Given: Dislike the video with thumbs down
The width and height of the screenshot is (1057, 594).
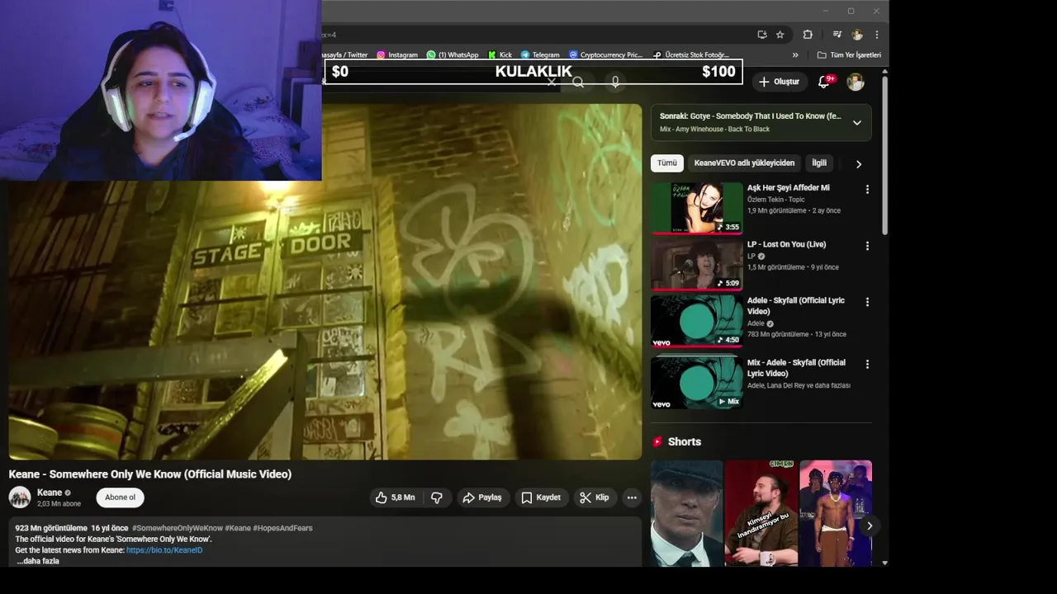Looking at the screenshot, I should [437, 497].
